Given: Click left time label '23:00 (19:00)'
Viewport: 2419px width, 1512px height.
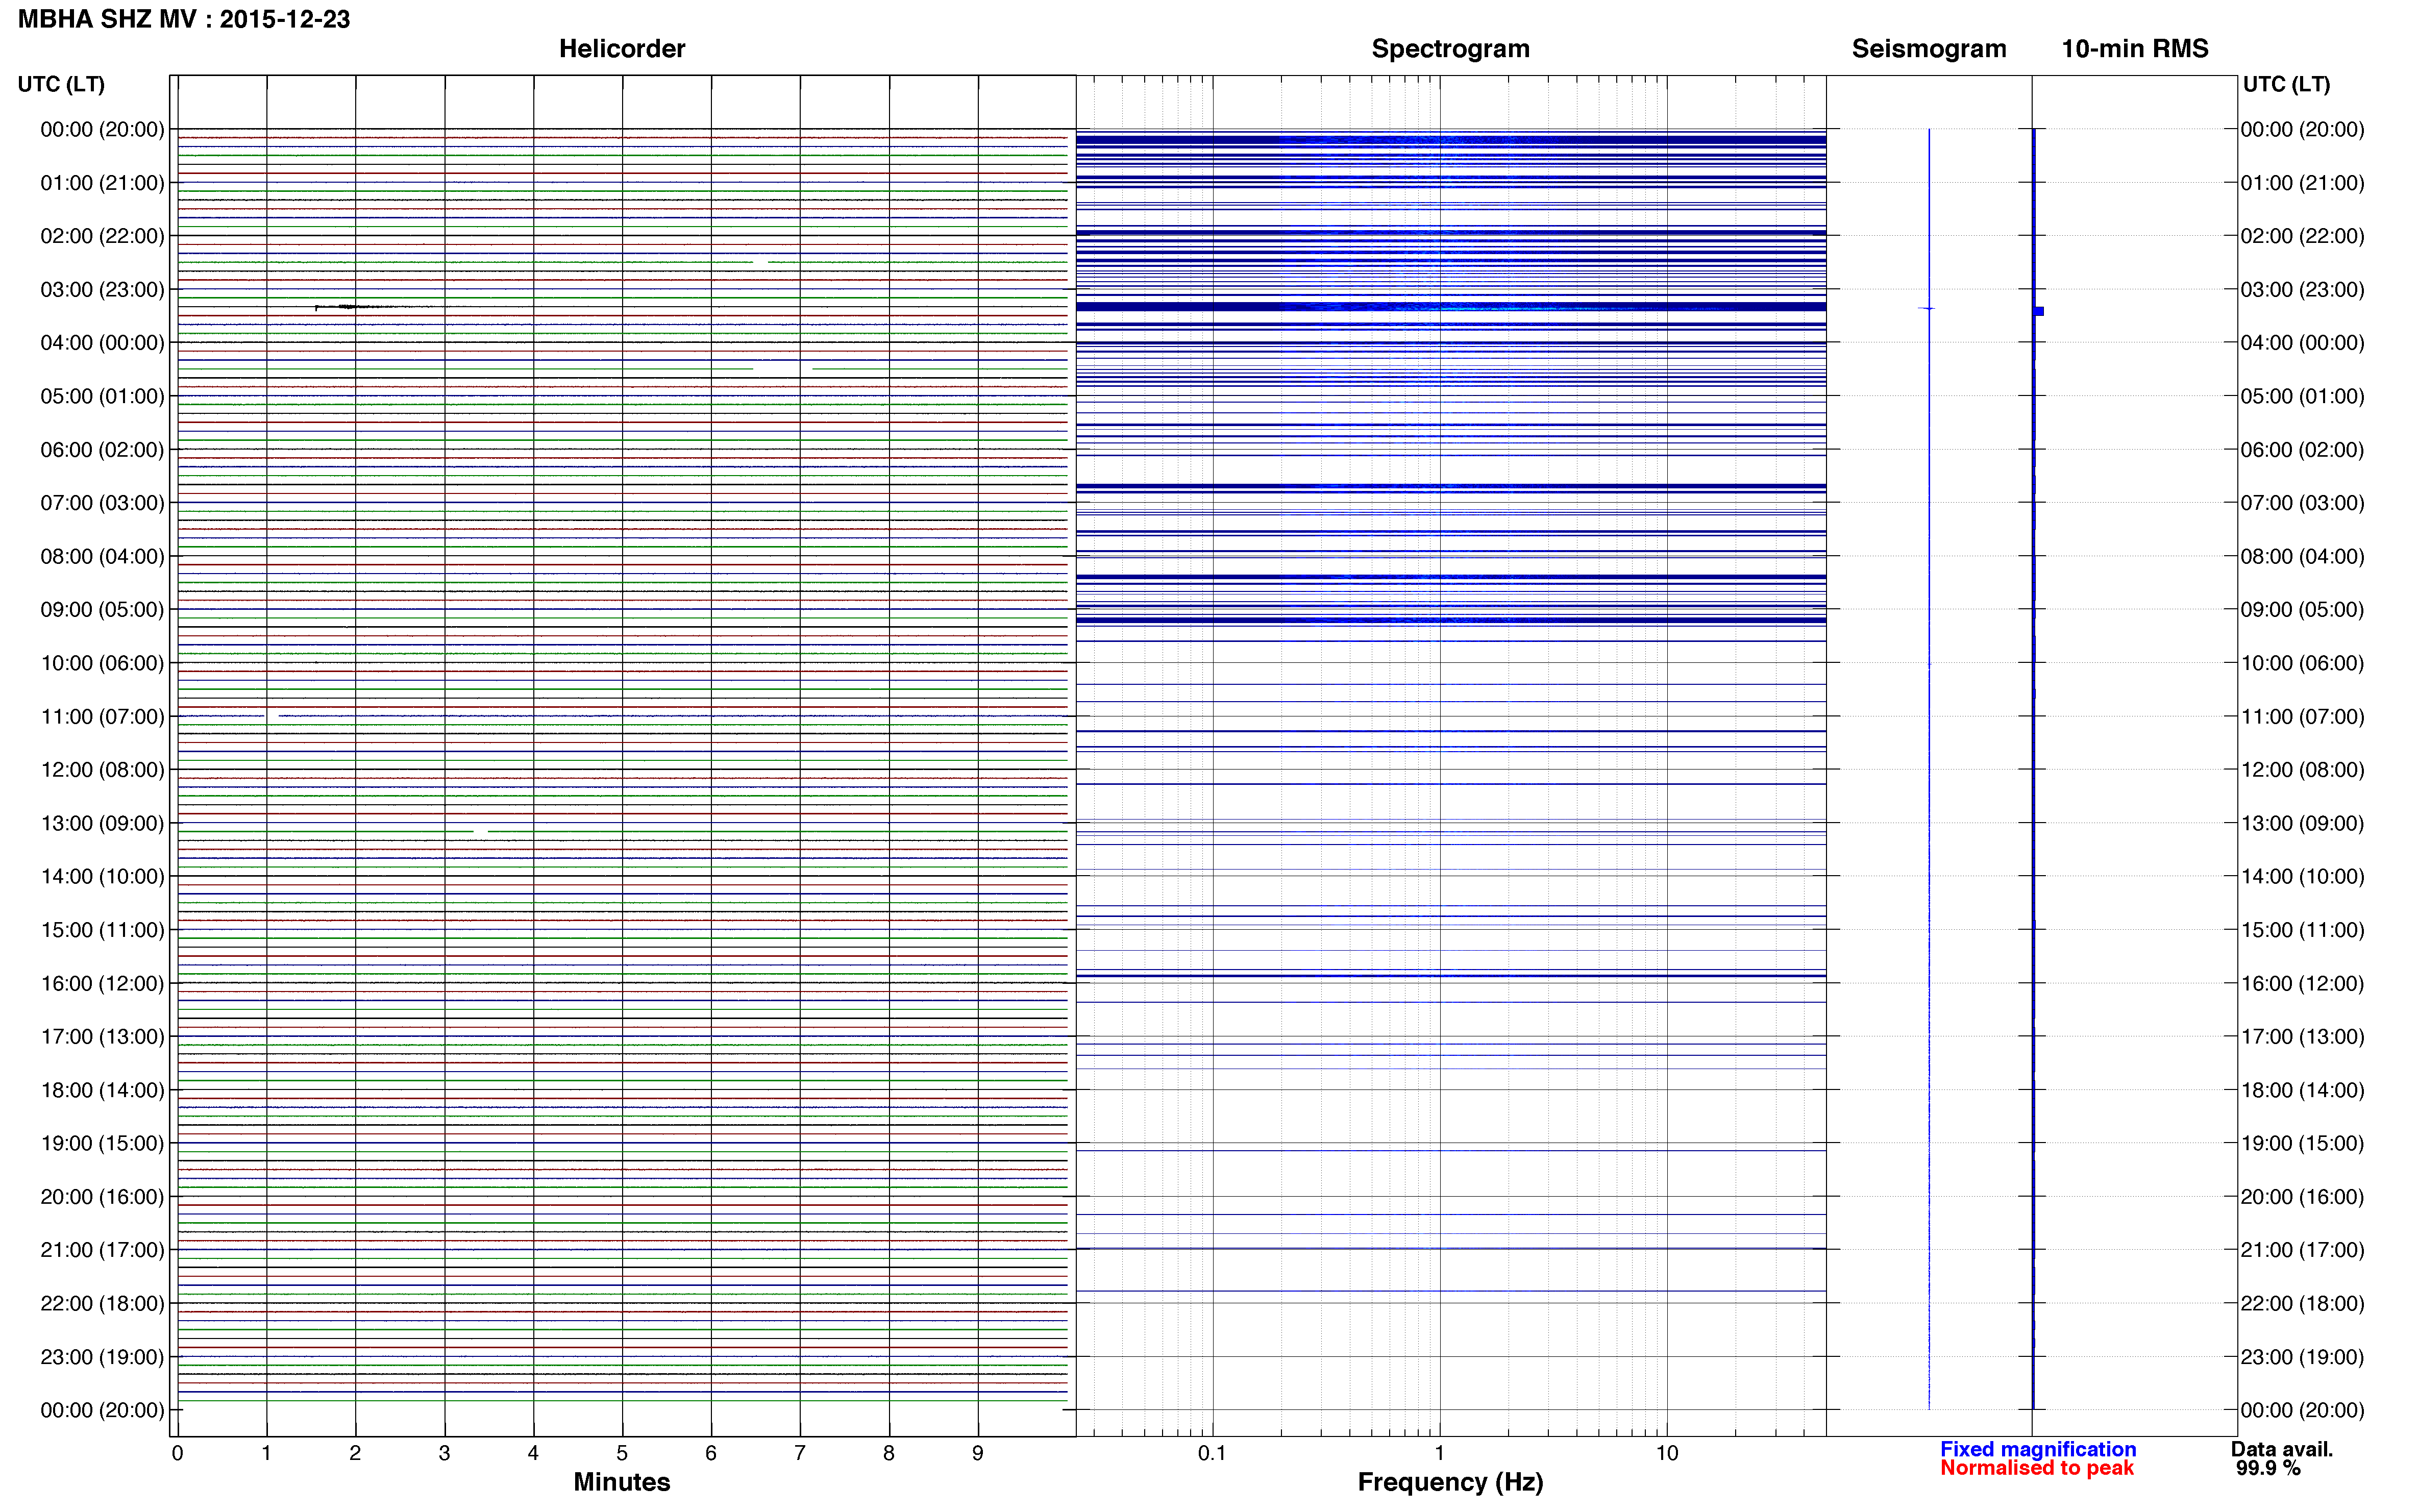Looking at the screenshot, I should coord(102,1357).
